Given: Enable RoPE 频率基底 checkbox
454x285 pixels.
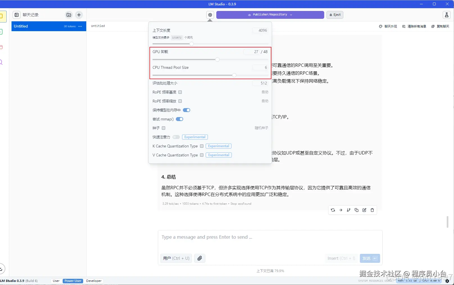Looking at the screenshot, I should click(x=180, y=92).
